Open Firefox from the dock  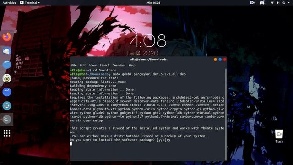[7, 37]
